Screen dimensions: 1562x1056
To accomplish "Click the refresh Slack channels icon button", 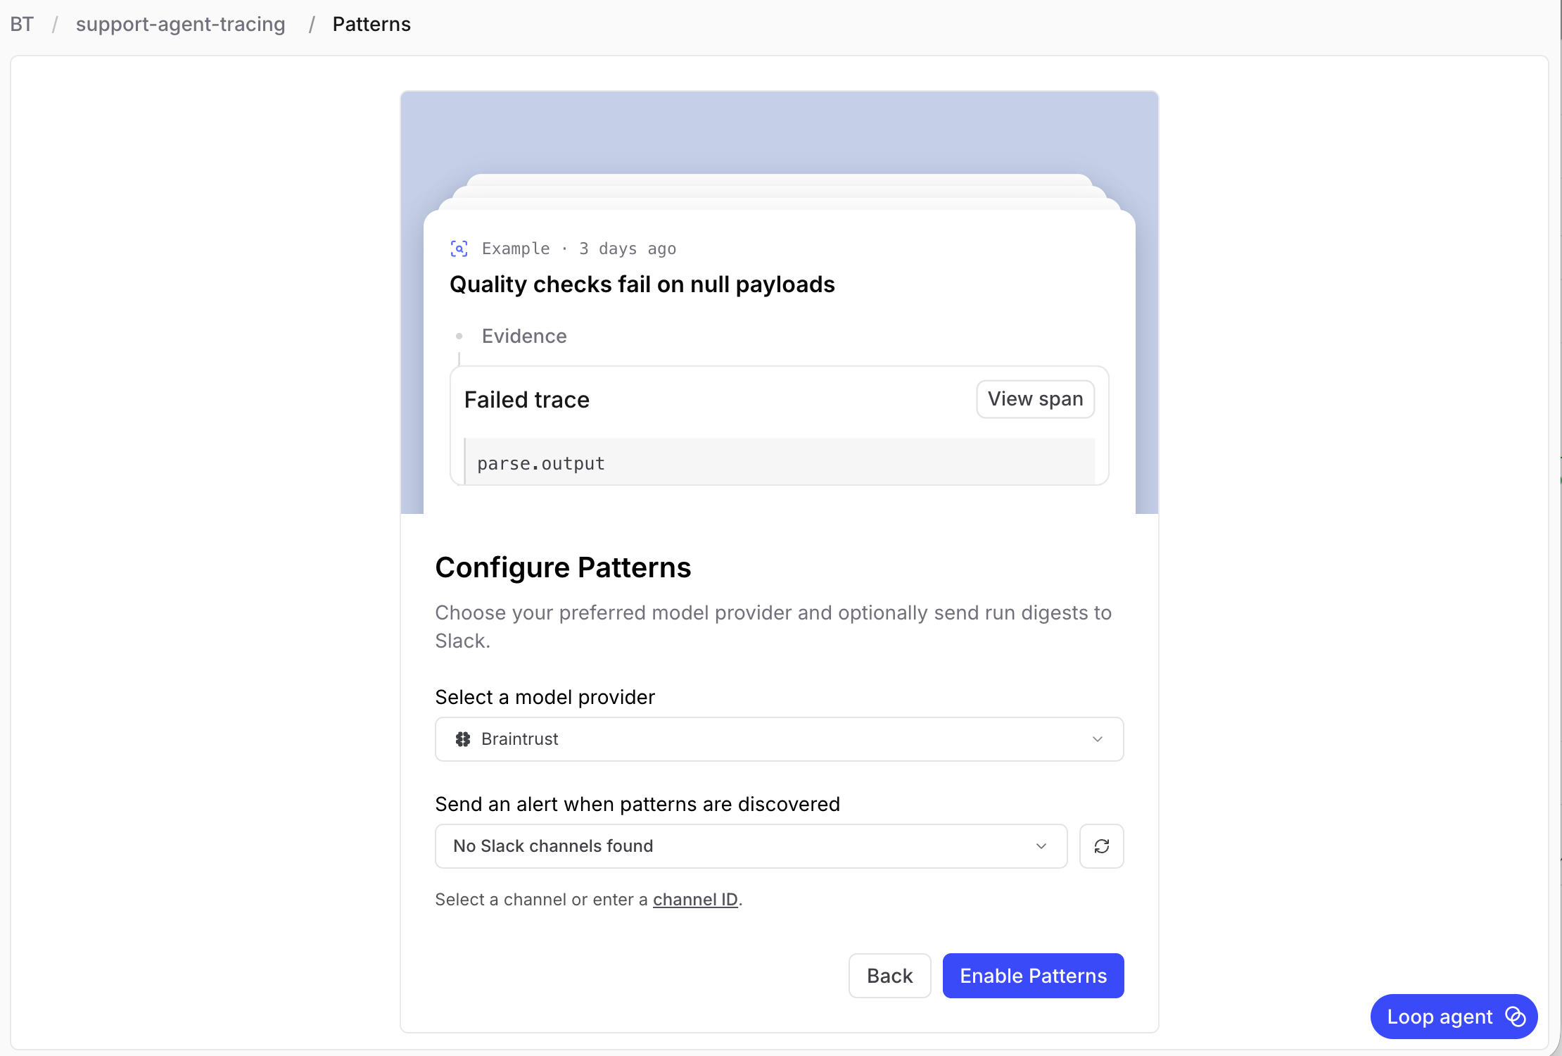I will coord(1101,846).
